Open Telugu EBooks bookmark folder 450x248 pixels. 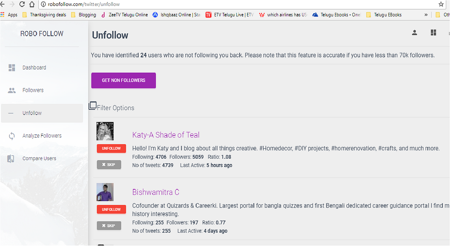click(384, 14)
